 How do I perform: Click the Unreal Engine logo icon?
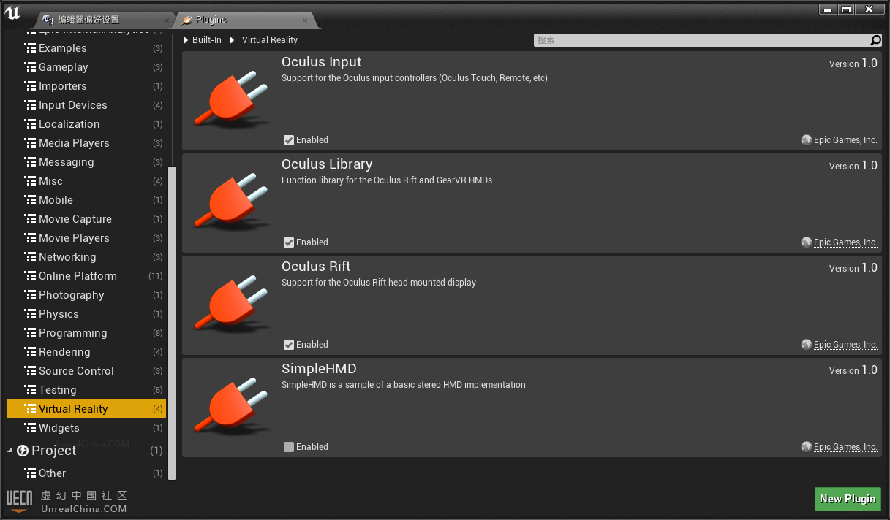pos(12,13)
